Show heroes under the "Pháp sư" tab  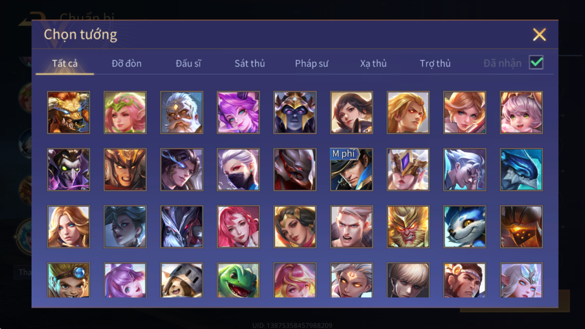312,64
